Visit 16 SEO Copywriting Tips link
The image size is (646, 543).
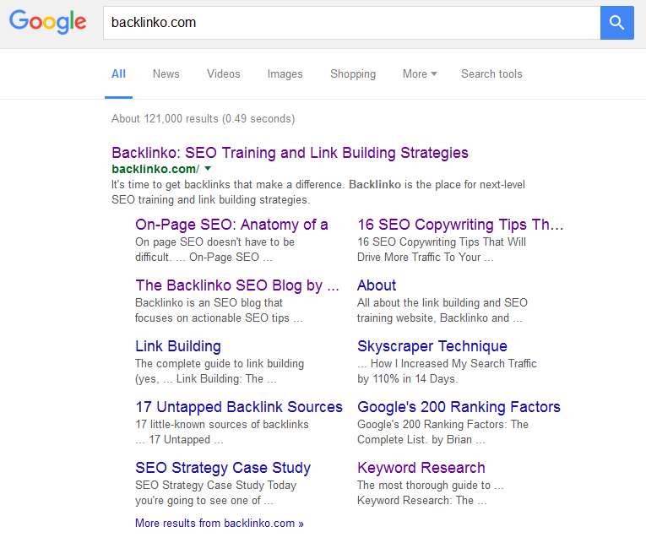tap(460, 225)
